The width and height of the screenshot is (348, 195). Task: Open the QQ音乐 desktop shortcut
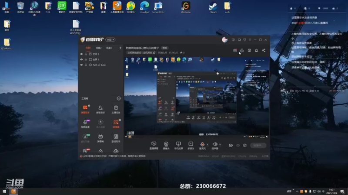[131, 7]
